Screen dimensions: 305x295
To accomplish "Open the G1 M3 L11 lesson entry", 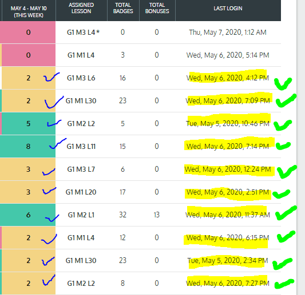I will coord(81,147).
